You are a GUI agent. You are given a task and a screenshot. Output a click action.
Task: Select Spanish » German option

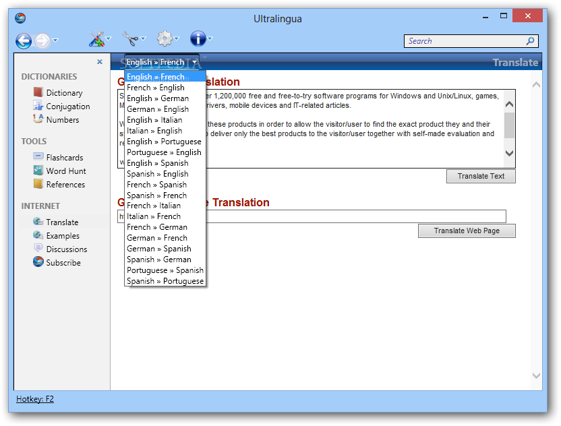[x=165, y=260]
